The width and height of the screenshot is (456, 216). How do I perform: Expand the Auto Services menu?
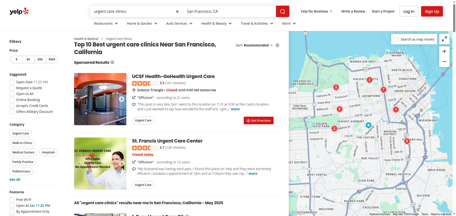pyautogui.click(x=179, y=23)
